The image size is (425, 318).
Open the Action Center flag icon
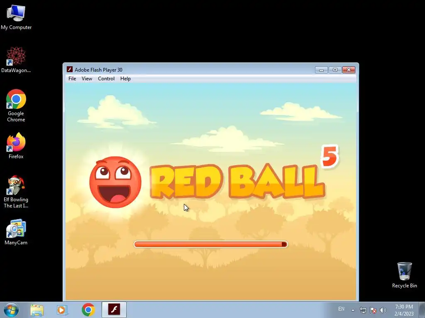373,310
